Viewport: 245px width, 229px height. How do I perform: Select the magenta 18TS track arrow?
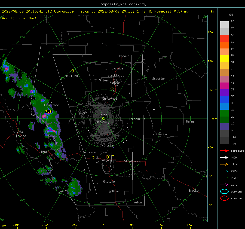pos(224,185)
